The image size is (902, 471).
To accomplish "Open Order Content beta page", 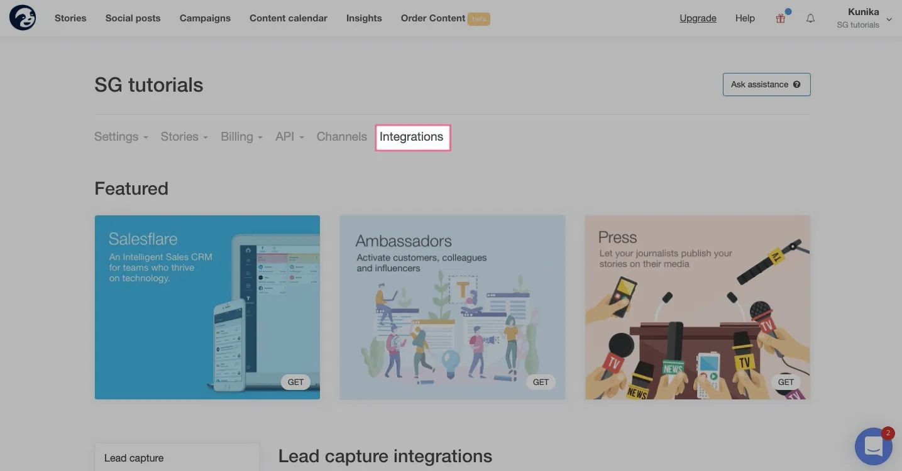I will click(x=445, y=18).
